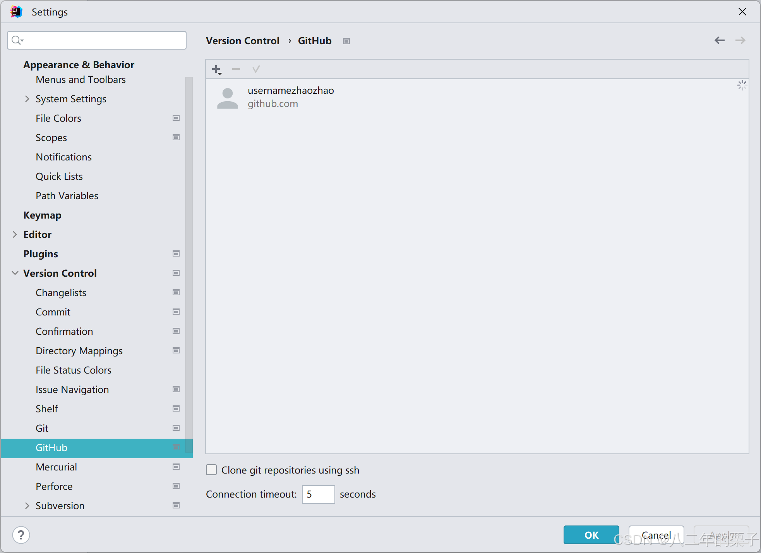Viewport: 761px width, 553px height.
Task: Click the project icon beside Scopes
Action: (176, 137)
